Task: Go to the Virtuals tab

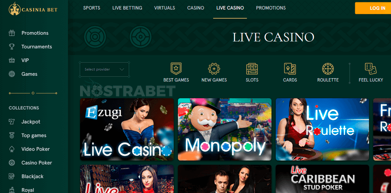Action: click(x=165, y=8)
